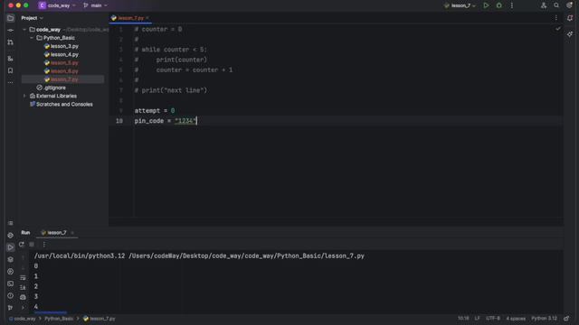
Task: Place cursor on line 9 attempt = 0
Action: click(155, 110)
